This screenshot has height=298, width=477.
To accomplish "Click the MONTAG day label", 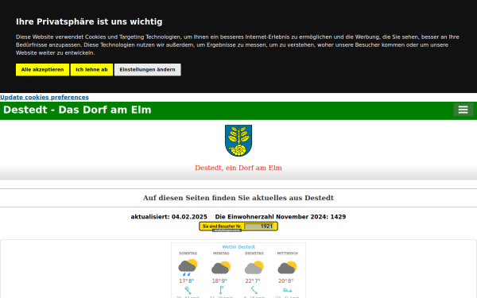I will pos(221,253).
